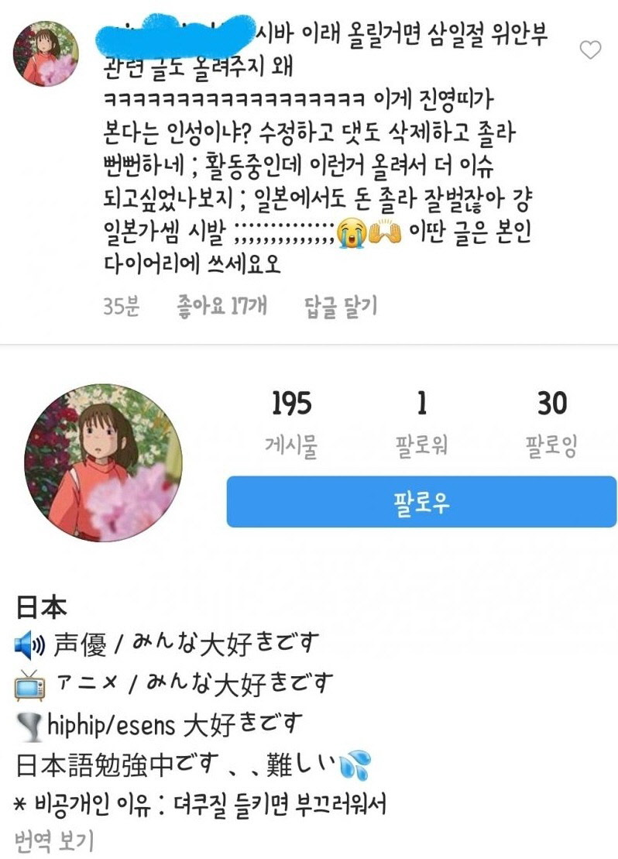Click the crying face emoji in comment

[350, 232]
